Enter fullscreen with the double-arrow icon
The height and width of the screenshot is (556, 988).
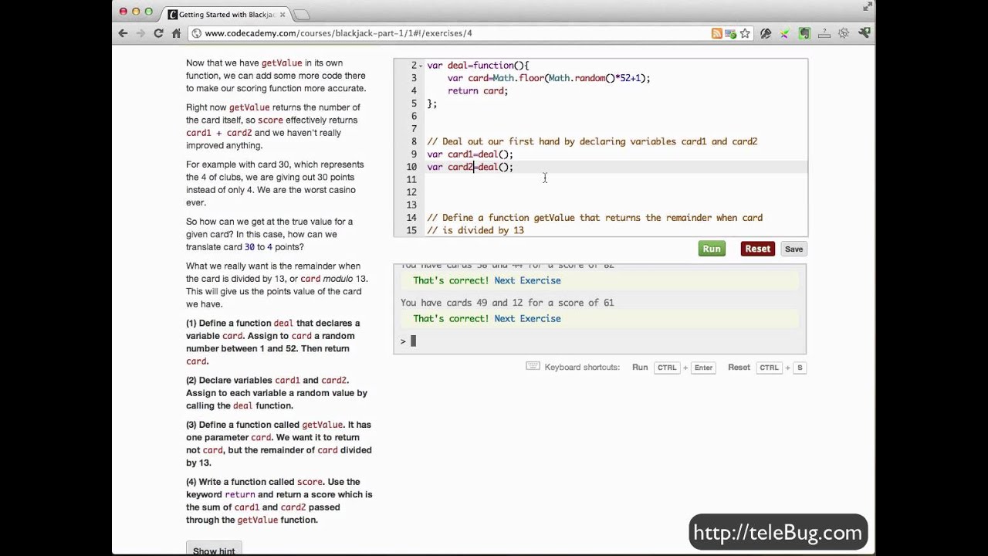coord(868,7)
